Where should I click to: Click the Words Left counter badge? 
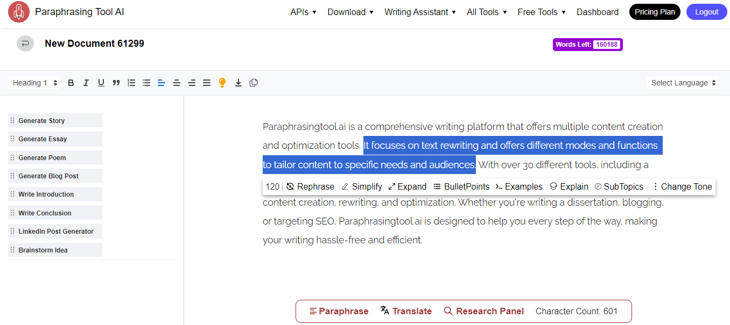point(587,45)
